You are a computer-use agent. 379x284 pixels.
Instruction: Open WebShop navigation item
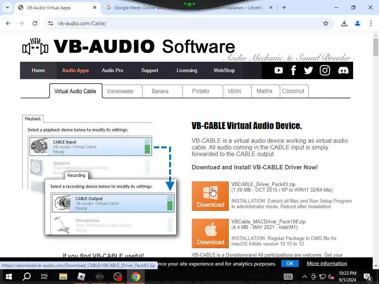(x=224, y=70)
